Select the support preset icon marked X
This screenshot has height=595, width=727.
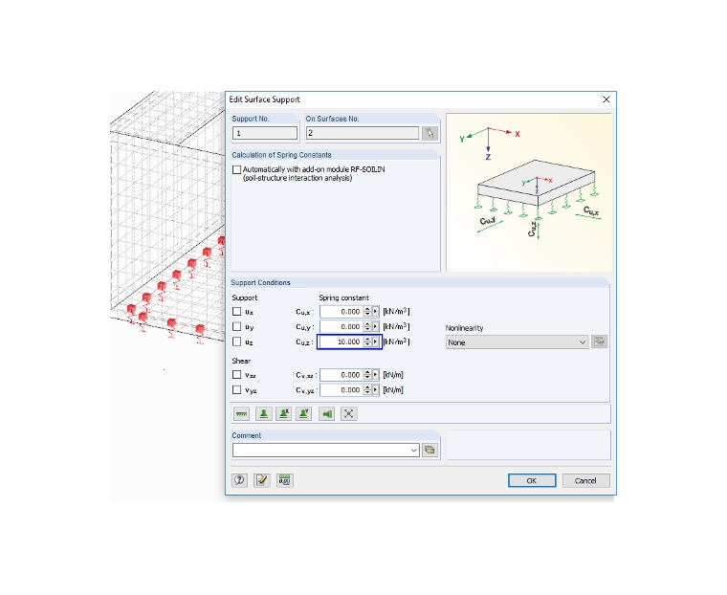[284, 413]
